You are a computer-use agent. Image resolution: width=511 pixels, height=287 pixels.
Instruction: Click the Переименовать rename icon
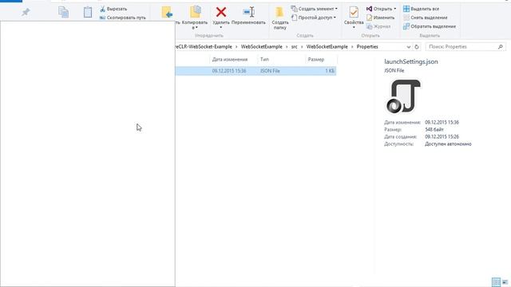[x=248, y=12]
